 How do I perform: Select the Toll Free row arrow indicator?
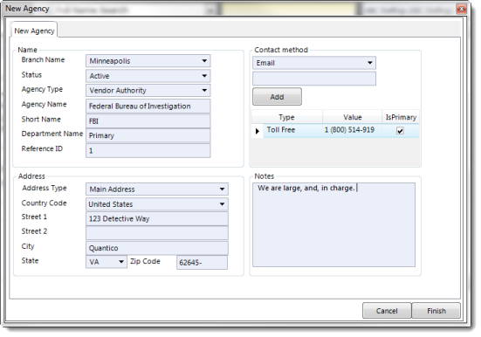coord(258,131)
